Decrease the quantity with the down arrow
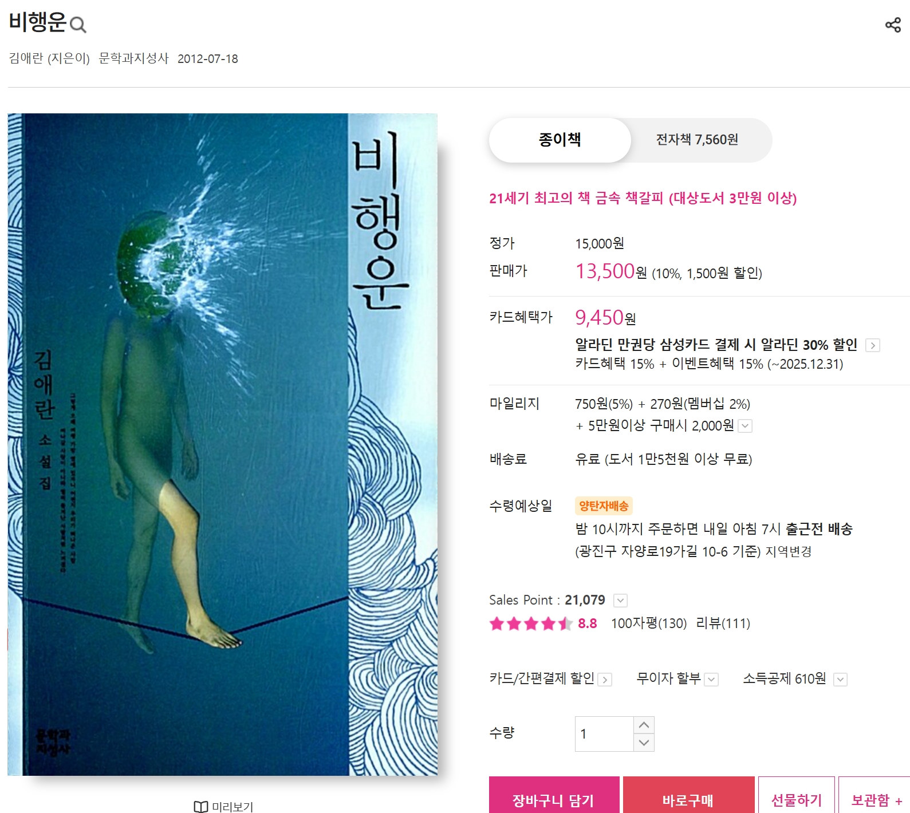 tap(644, 743)
